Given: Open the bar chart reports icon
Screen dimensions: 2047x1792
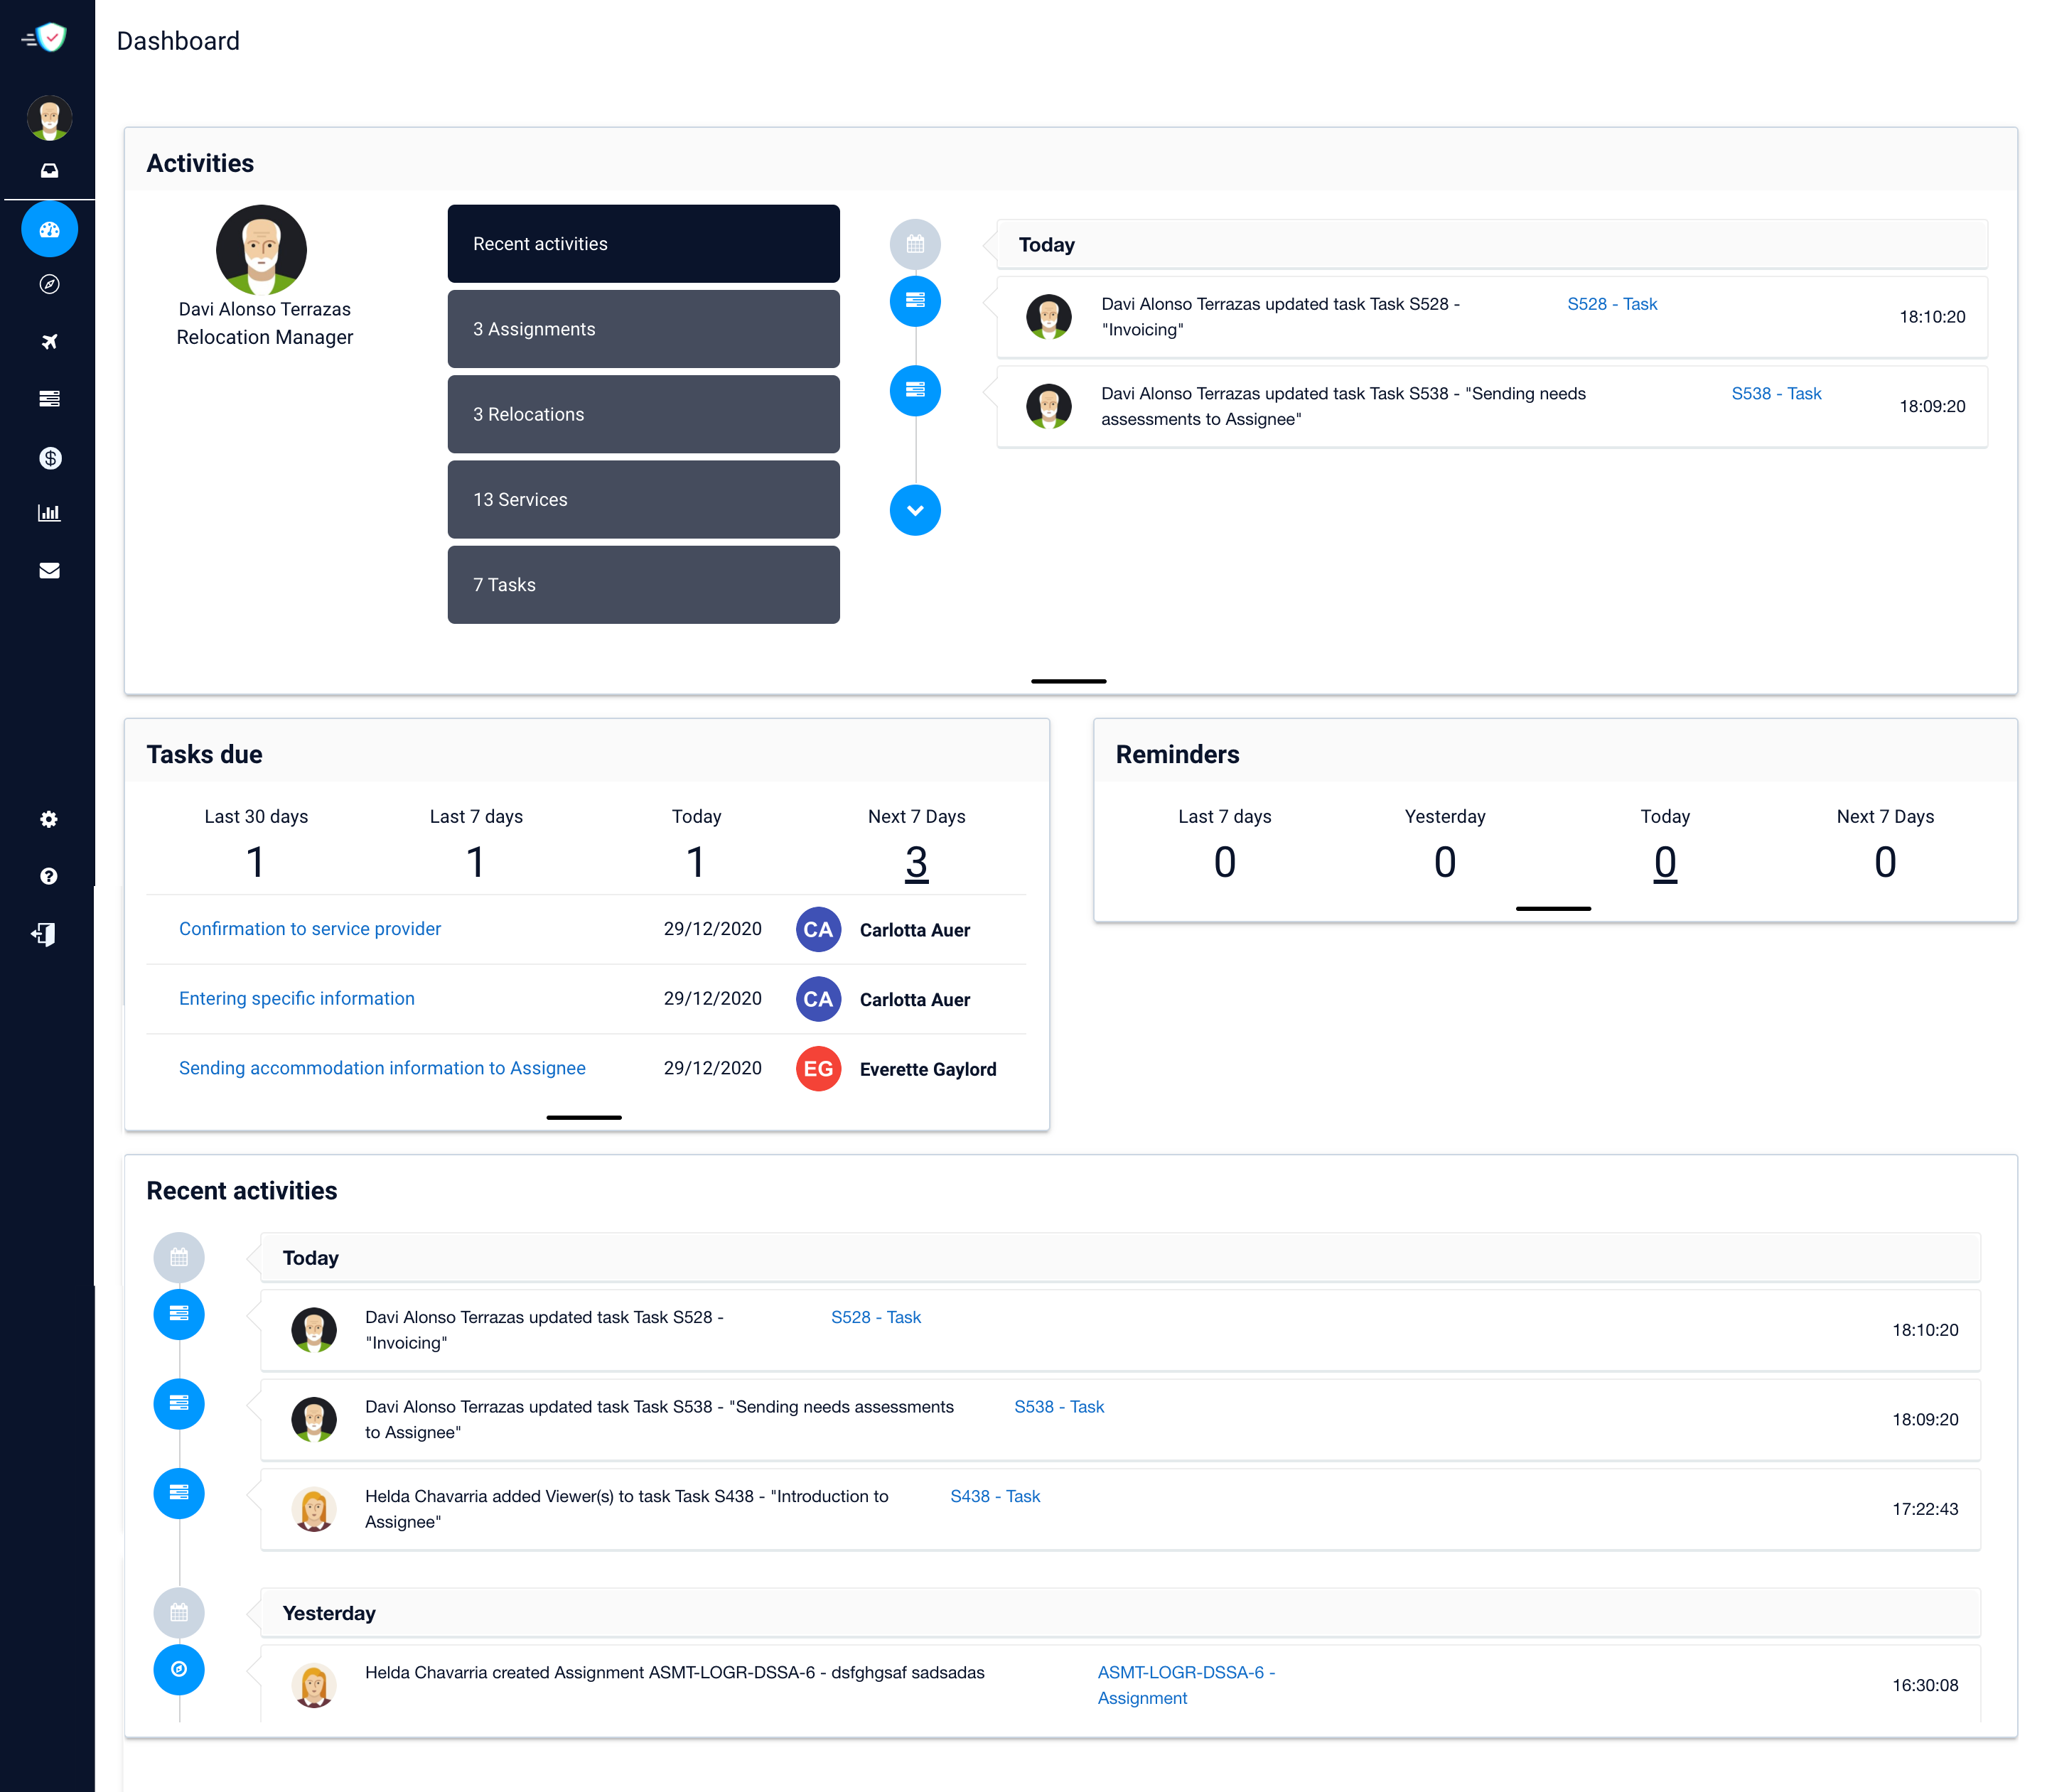Looking at the screenshot, I should 49,513.
